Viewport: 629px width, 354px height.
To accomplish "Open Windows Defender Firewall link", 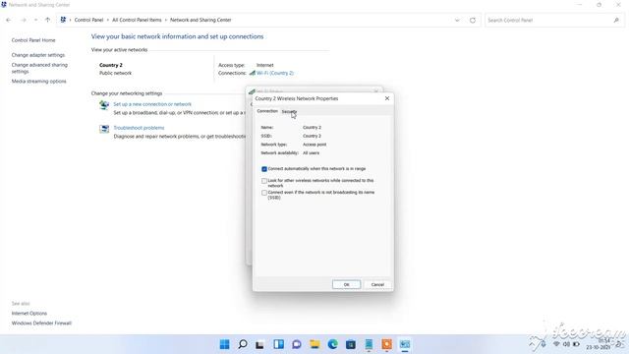I will pyautogui.click(x=41, y=324).
